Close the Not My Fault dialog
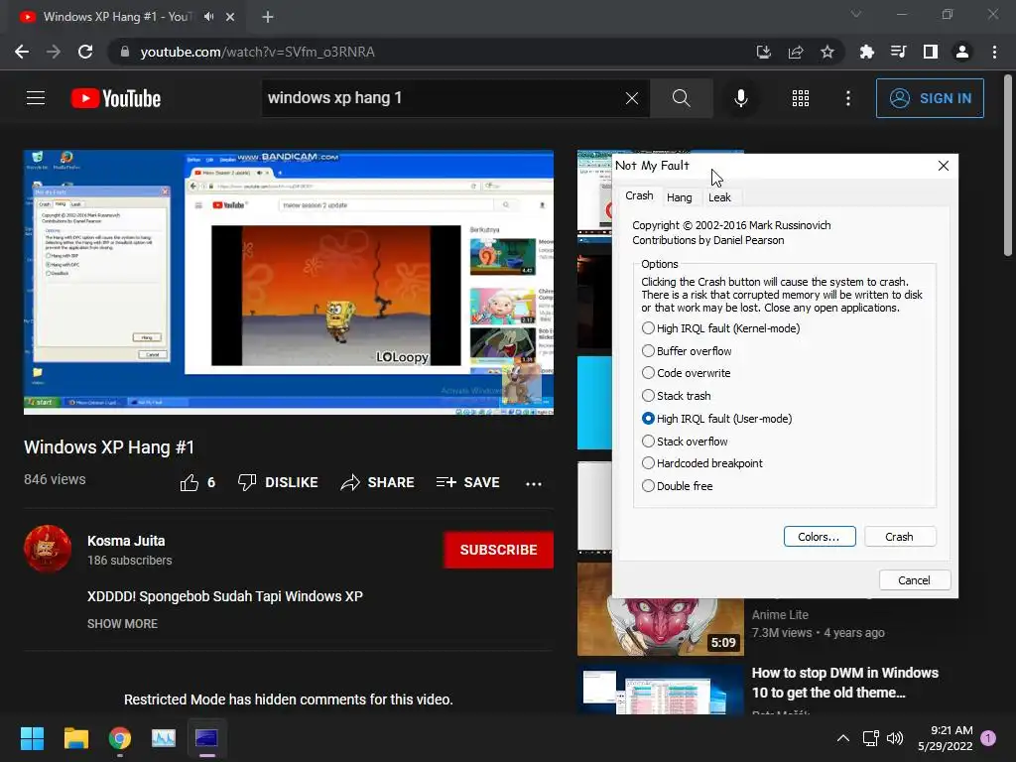This screenshot has height=762, width=1016. 944,166
